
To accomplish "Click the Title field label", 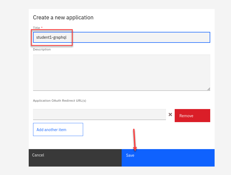I will pyautogui.click(x=36, y=28).
